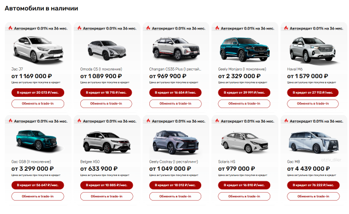Viewport: 349px width, 214px height.
Task: Click the flame icon above the Haval M6
Action: [286, 28]
